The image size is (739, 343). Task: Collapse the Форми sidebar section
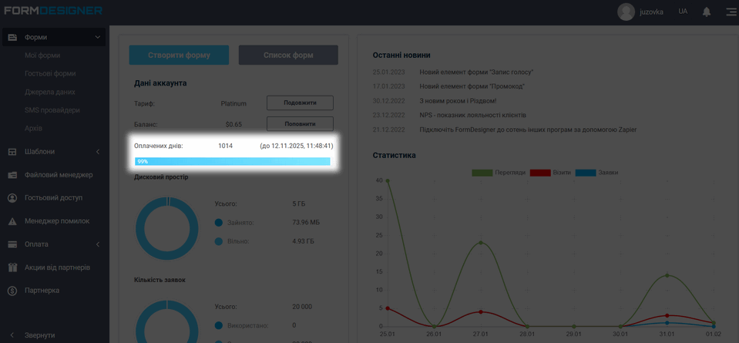coord(97,37)
